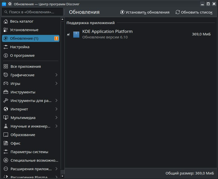
Task: Click the Discover shopping bag icon in the title bar
Action: click(4, 4)
